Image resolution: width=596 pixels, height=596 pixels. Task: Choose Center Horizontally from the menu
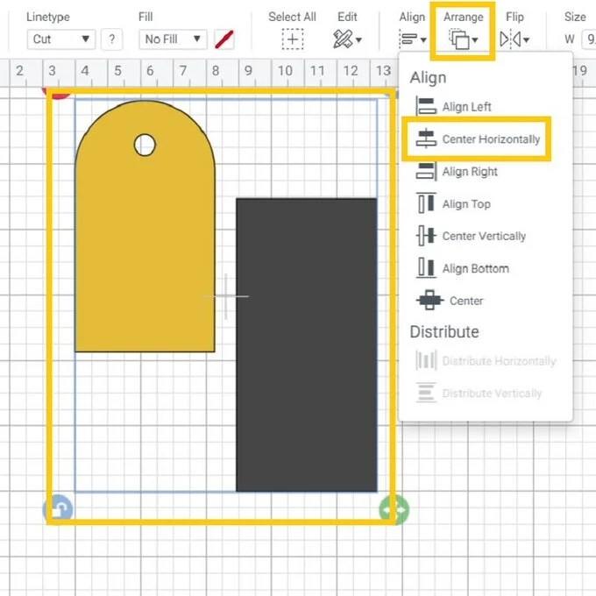pos(478,139)
